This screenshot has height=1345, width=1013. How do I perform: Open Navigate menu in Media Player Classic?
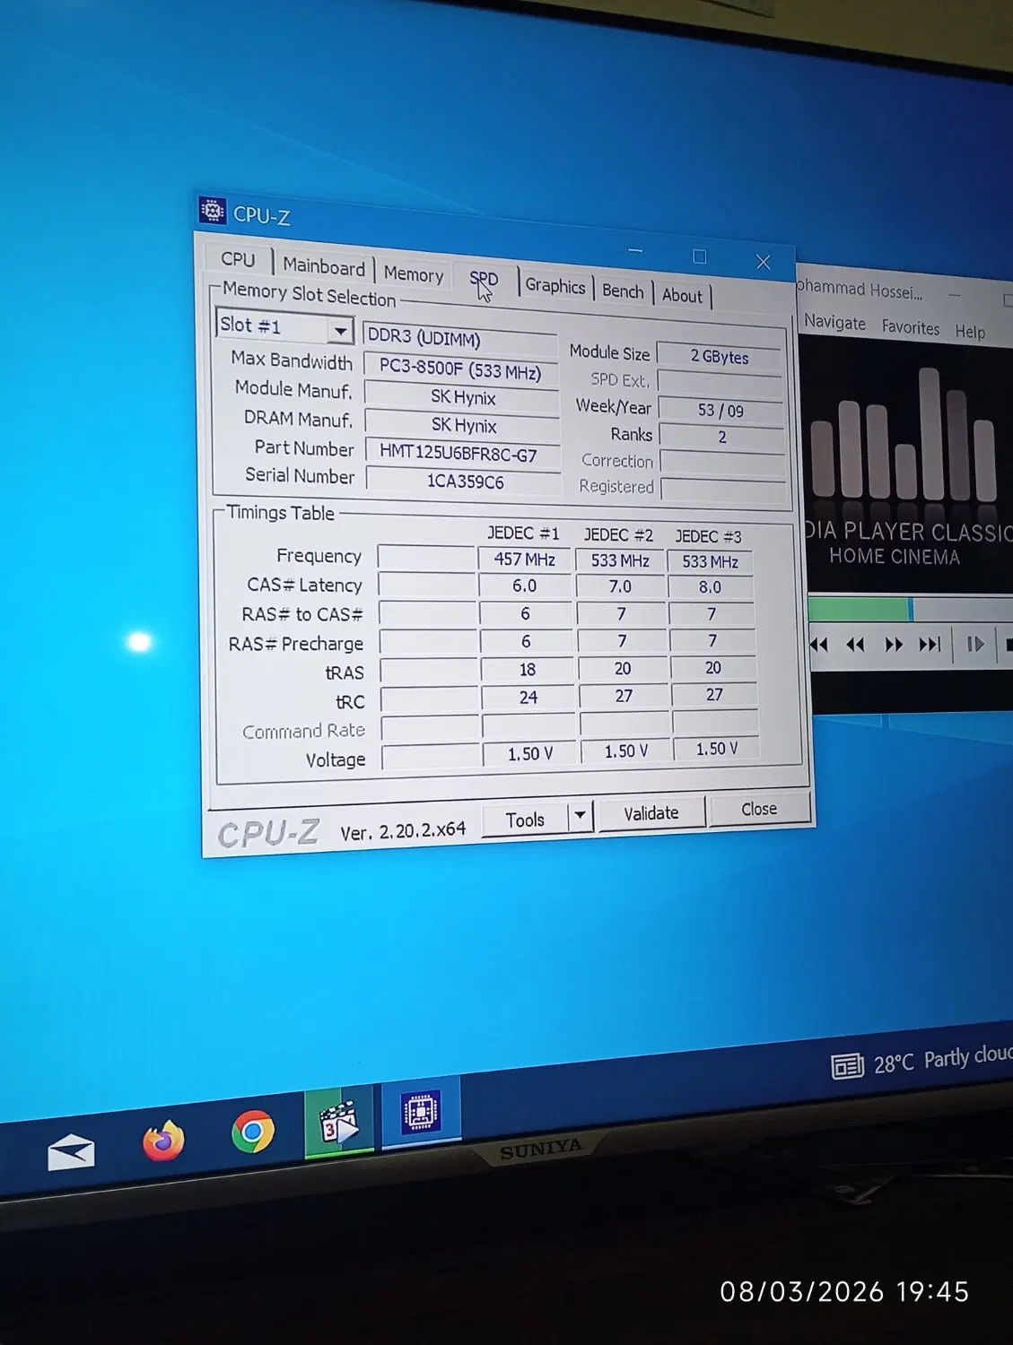[x=835, y=323]
